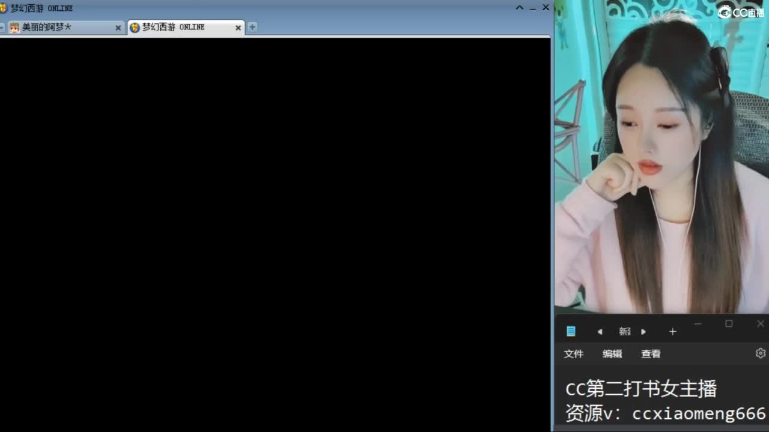Viewport: 769px width, 432px height.
Task: Create a new note with the plus icon
Action: click(672, 331)
